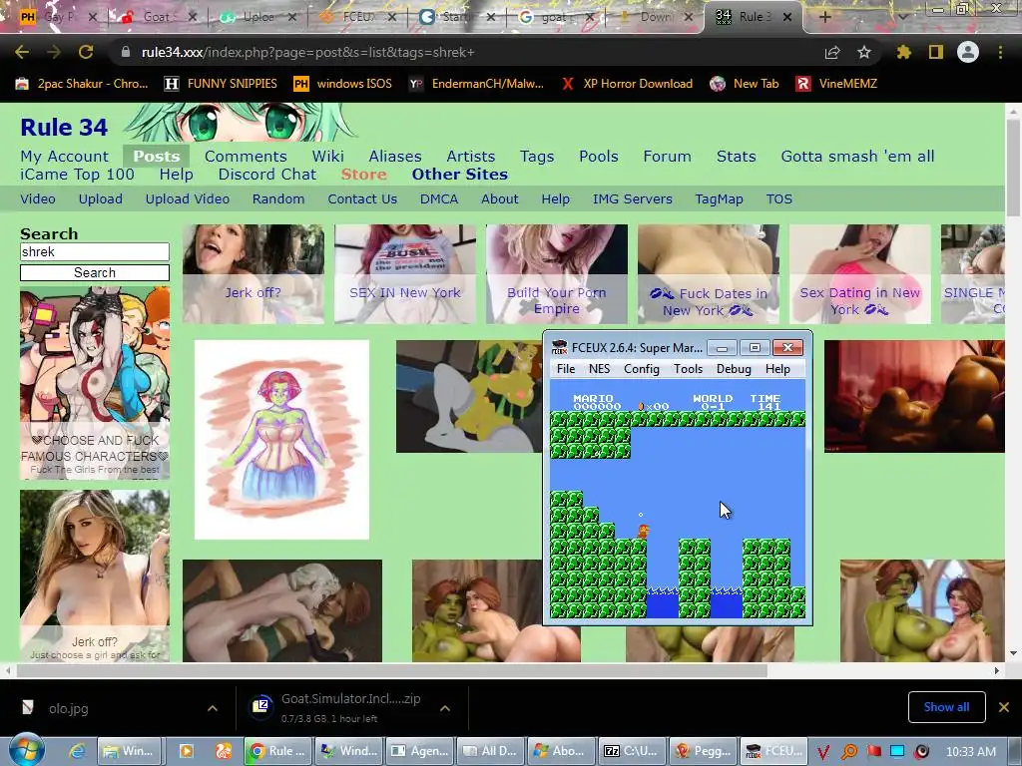1022x766 pixels.
Task: Click the horizontal page scrollbar
Action: point(391,670)
